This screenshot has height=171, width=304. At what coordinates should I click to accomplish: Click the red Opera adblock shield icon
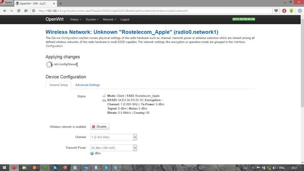284,11
